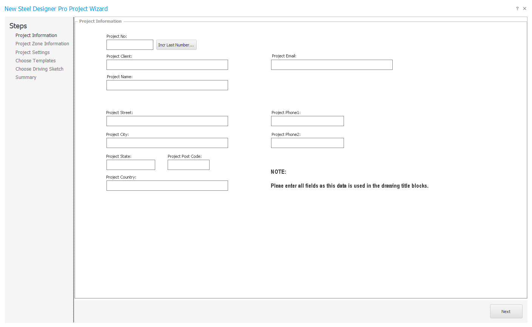
Task: Click into the Project Client field
Action: pyautogui.click(x=167, y=65)
